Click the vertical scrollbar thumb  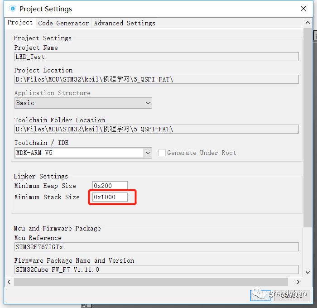[x=307, y=128]
